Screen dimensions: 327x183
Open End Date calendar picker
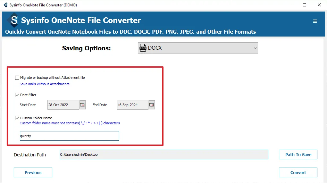pos(152,105)
